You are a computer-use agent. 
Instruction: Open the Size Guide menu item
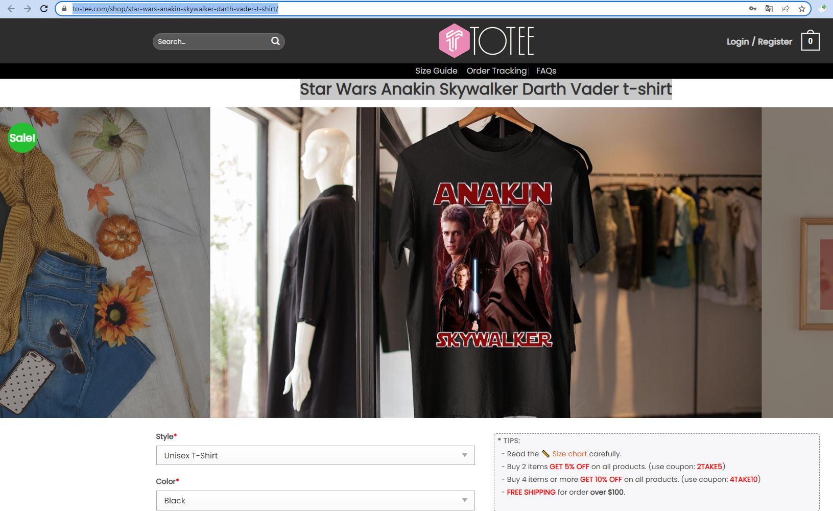pos(436,71)
